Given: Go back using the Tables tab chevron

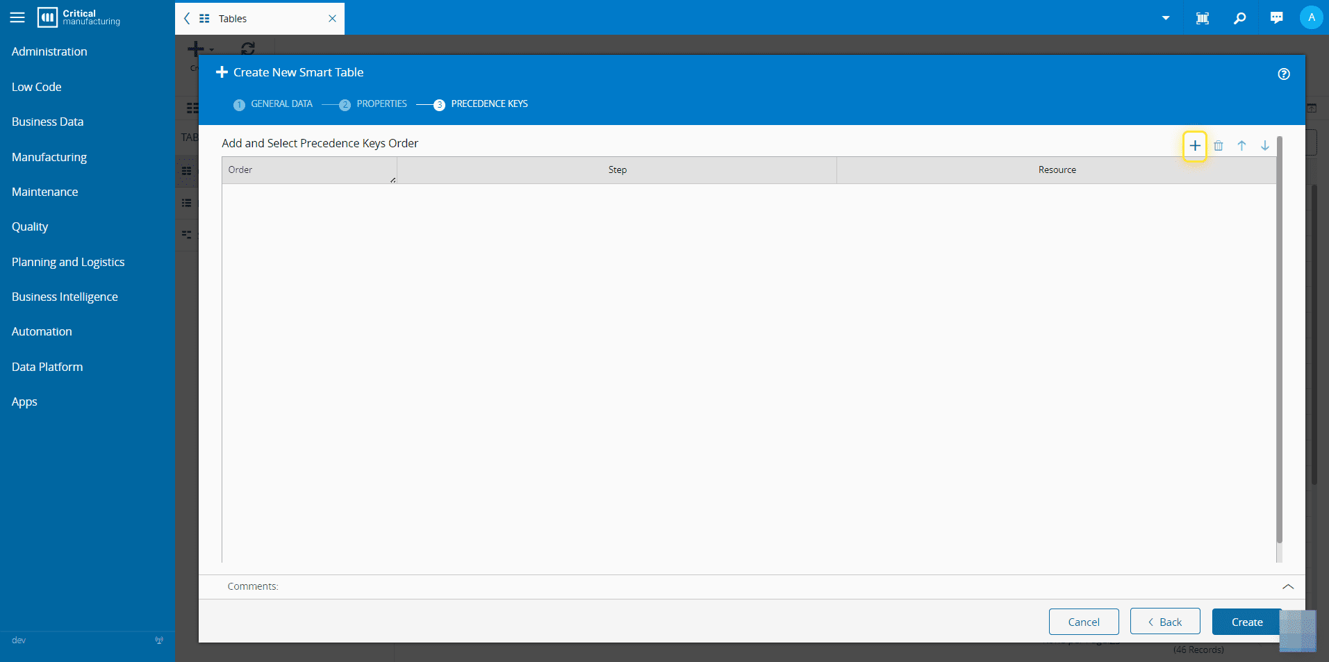Looking at the screenshot, I should pos(187,19).
